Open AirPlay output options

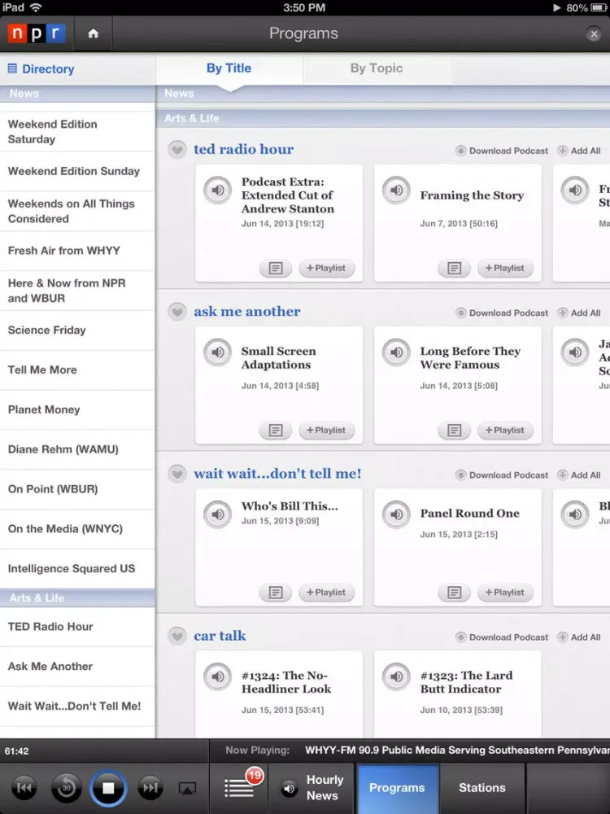tap(187, 789)
